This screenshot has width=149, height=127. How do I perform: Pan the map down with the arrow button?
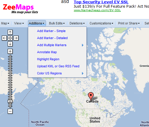10,44
